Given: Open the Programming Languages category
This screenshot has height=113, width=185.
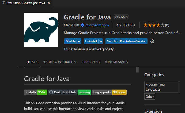Looking at the screenshot, I should pos(161,87).
